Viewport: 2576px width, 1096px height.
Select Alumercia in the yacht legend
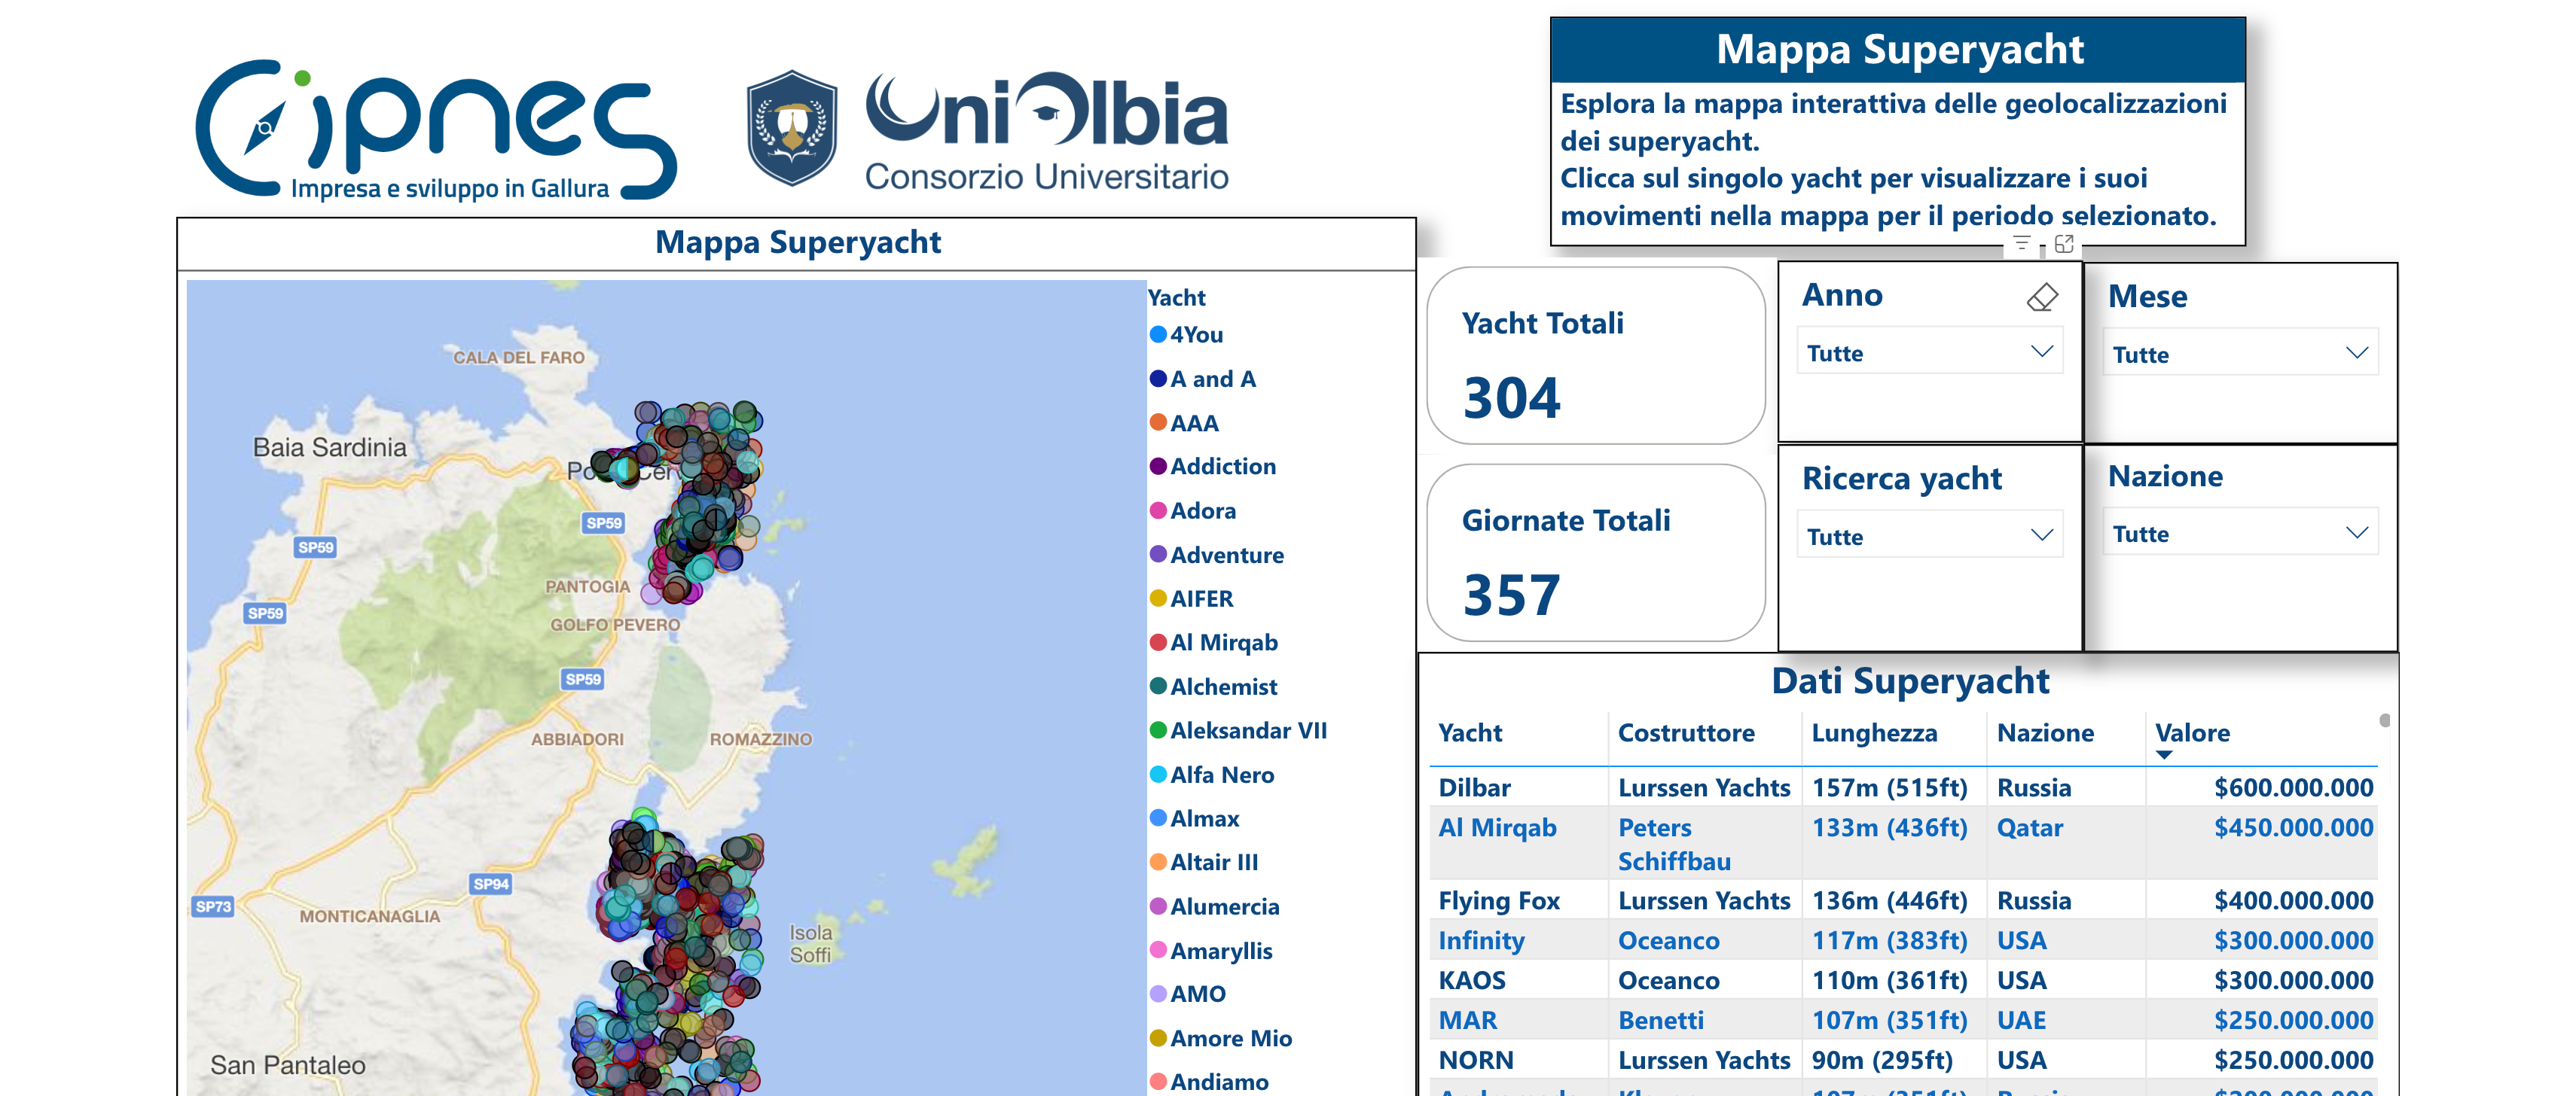(1214, 906)
